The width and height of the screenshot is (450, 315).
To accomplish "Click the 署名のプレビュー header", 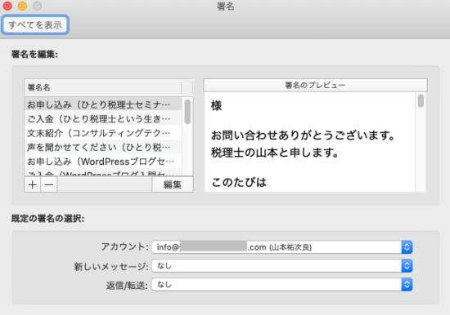I will pyautogui.click(x=315, y=86).
